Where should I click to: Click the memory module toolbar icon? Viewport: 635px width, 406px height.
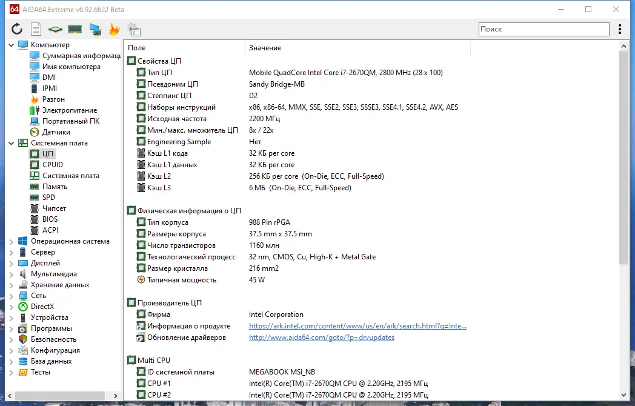[x=75, y=29]
